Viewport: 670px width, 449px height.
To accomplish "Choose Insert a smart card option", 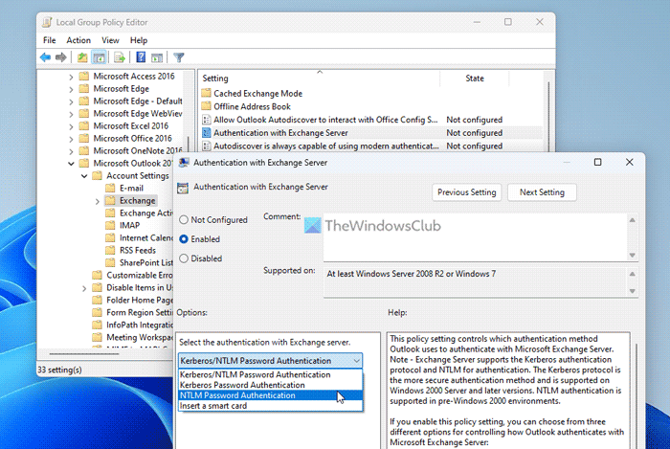I will (270, 406).
